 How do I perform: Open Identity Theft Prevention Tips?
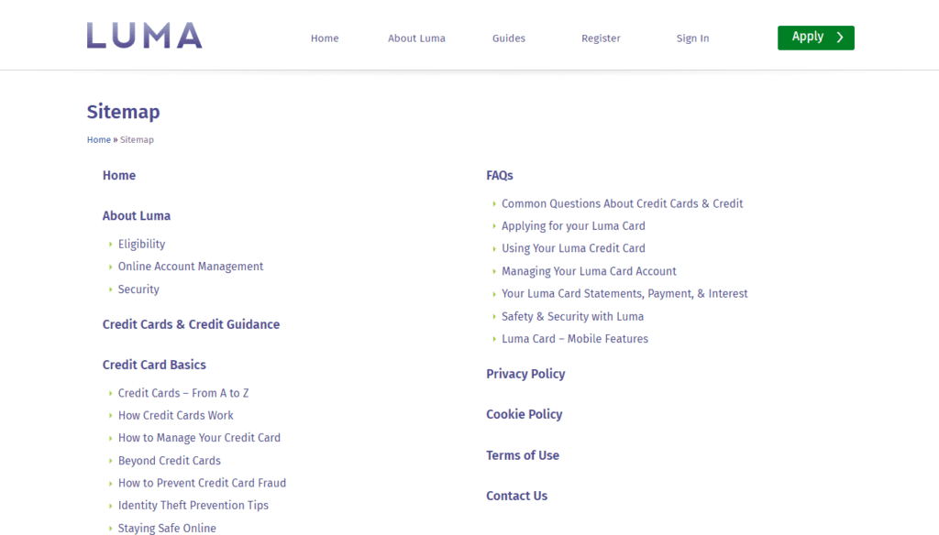tap(193, 505)
